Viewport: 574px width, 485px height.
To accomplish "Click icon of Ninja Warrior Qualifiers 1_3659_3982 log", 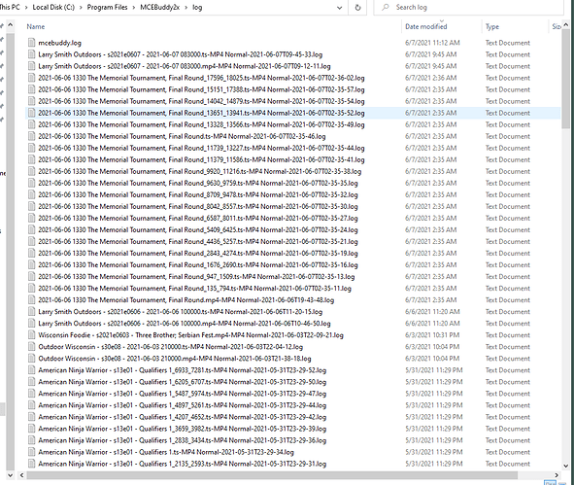I will [32, 429].
